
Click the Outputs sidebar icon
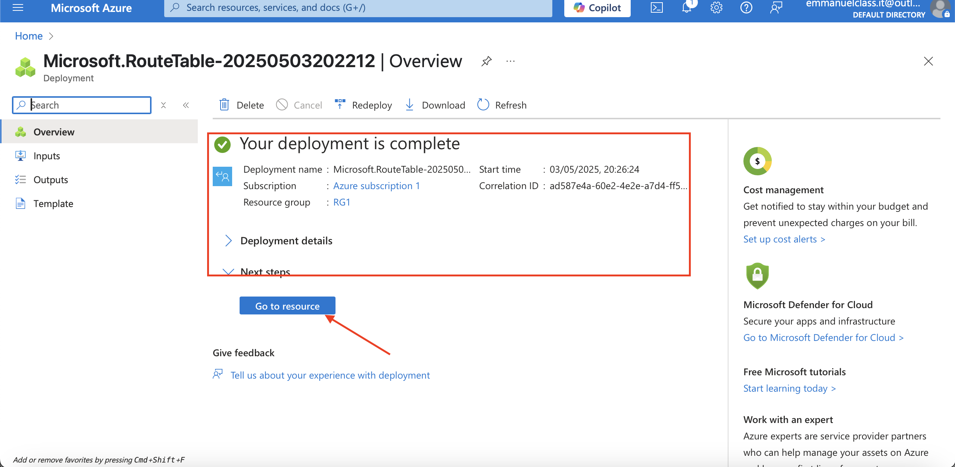[21, 179]
